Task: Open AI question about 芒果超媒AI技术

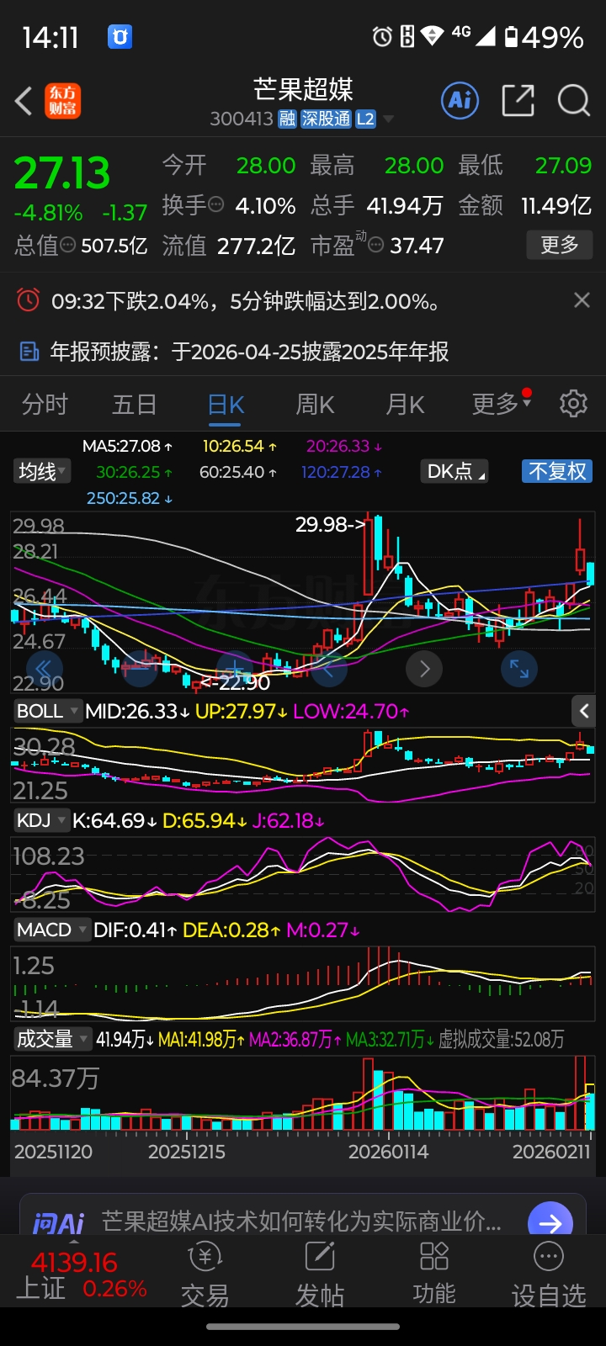Action: coord(301,1221)
